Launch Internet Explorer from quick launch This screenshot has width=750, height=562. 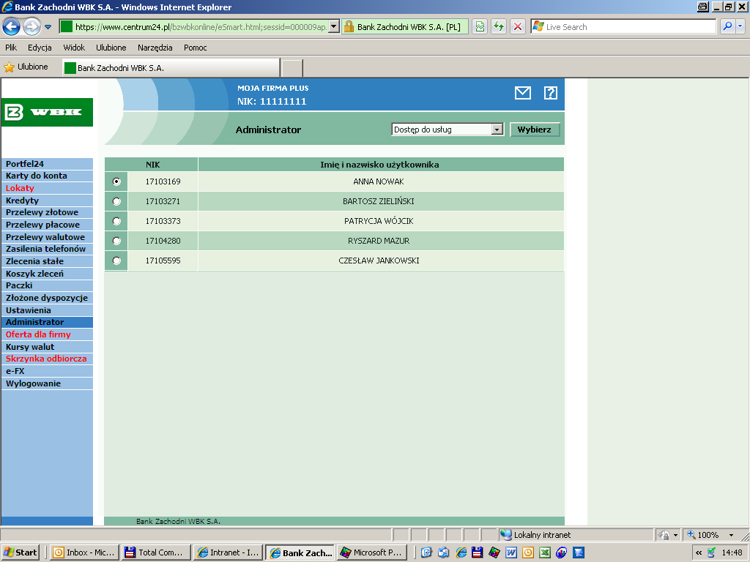[461, 552]
